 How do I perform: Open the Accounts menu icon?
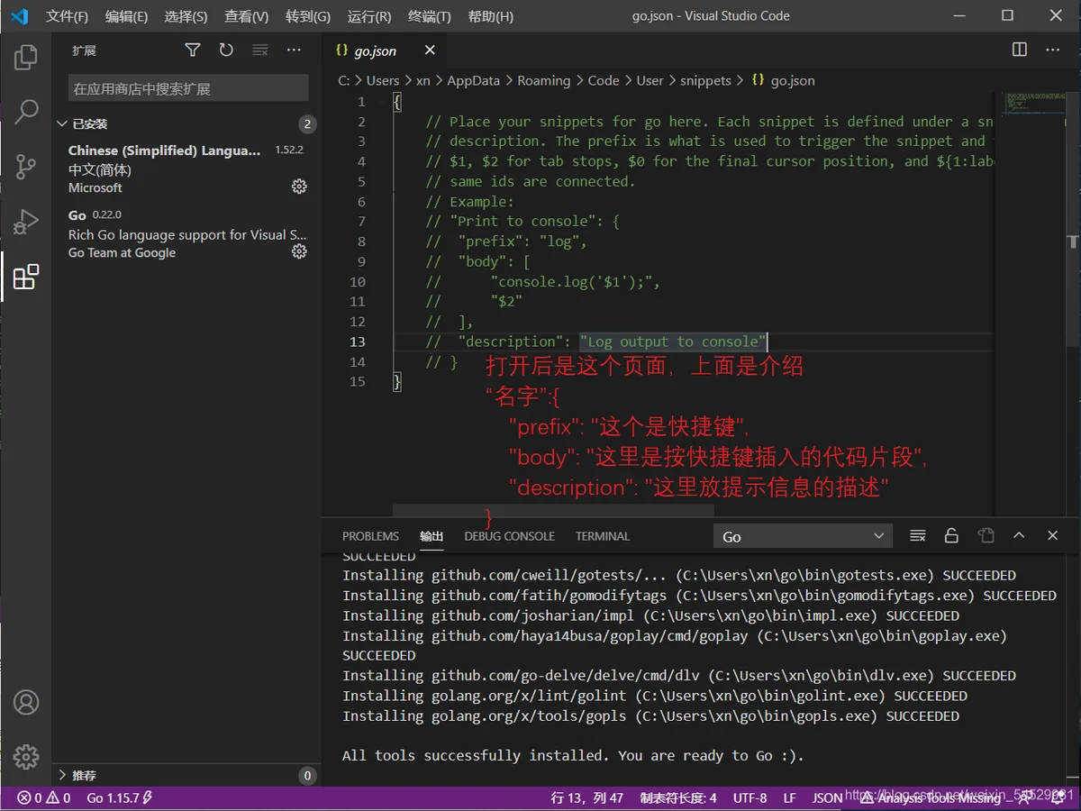click(26, 702)
